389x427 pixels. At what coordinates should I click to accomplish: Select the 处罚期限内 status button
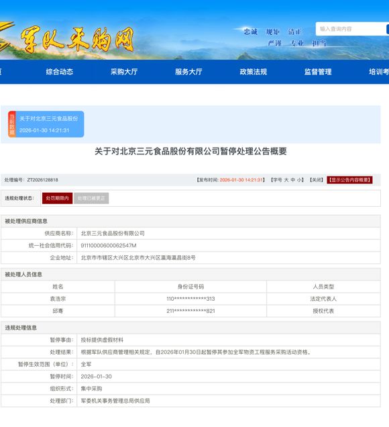click(58, 198)
